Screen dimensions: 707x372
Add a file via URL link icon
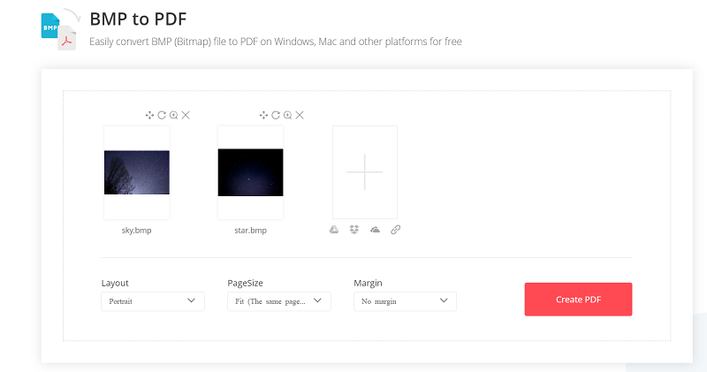395,230
